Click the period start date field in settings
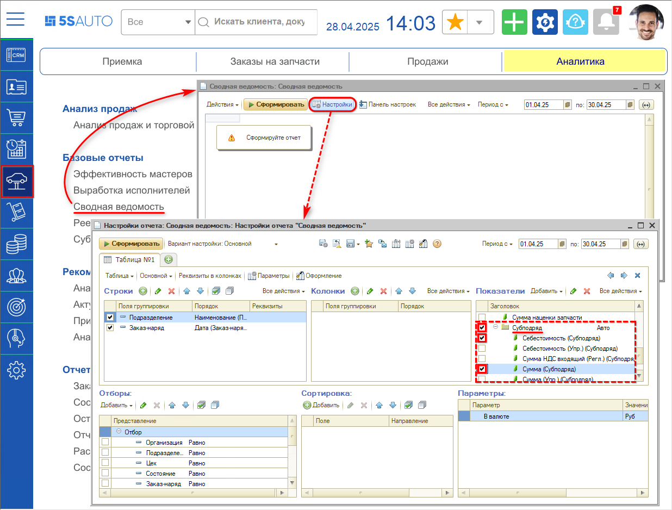The height and width of the screenshot is (510, 672). click(540, 244)
